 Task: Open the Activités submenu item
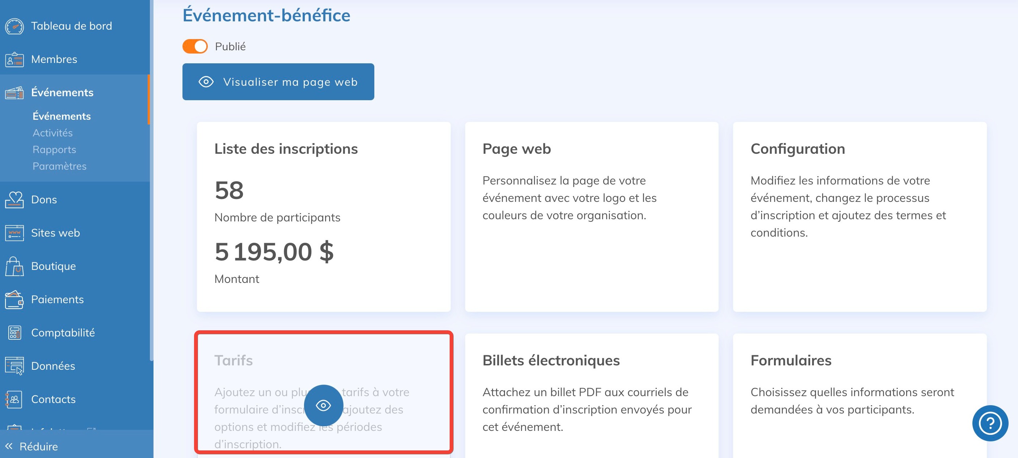coord(52,133)
